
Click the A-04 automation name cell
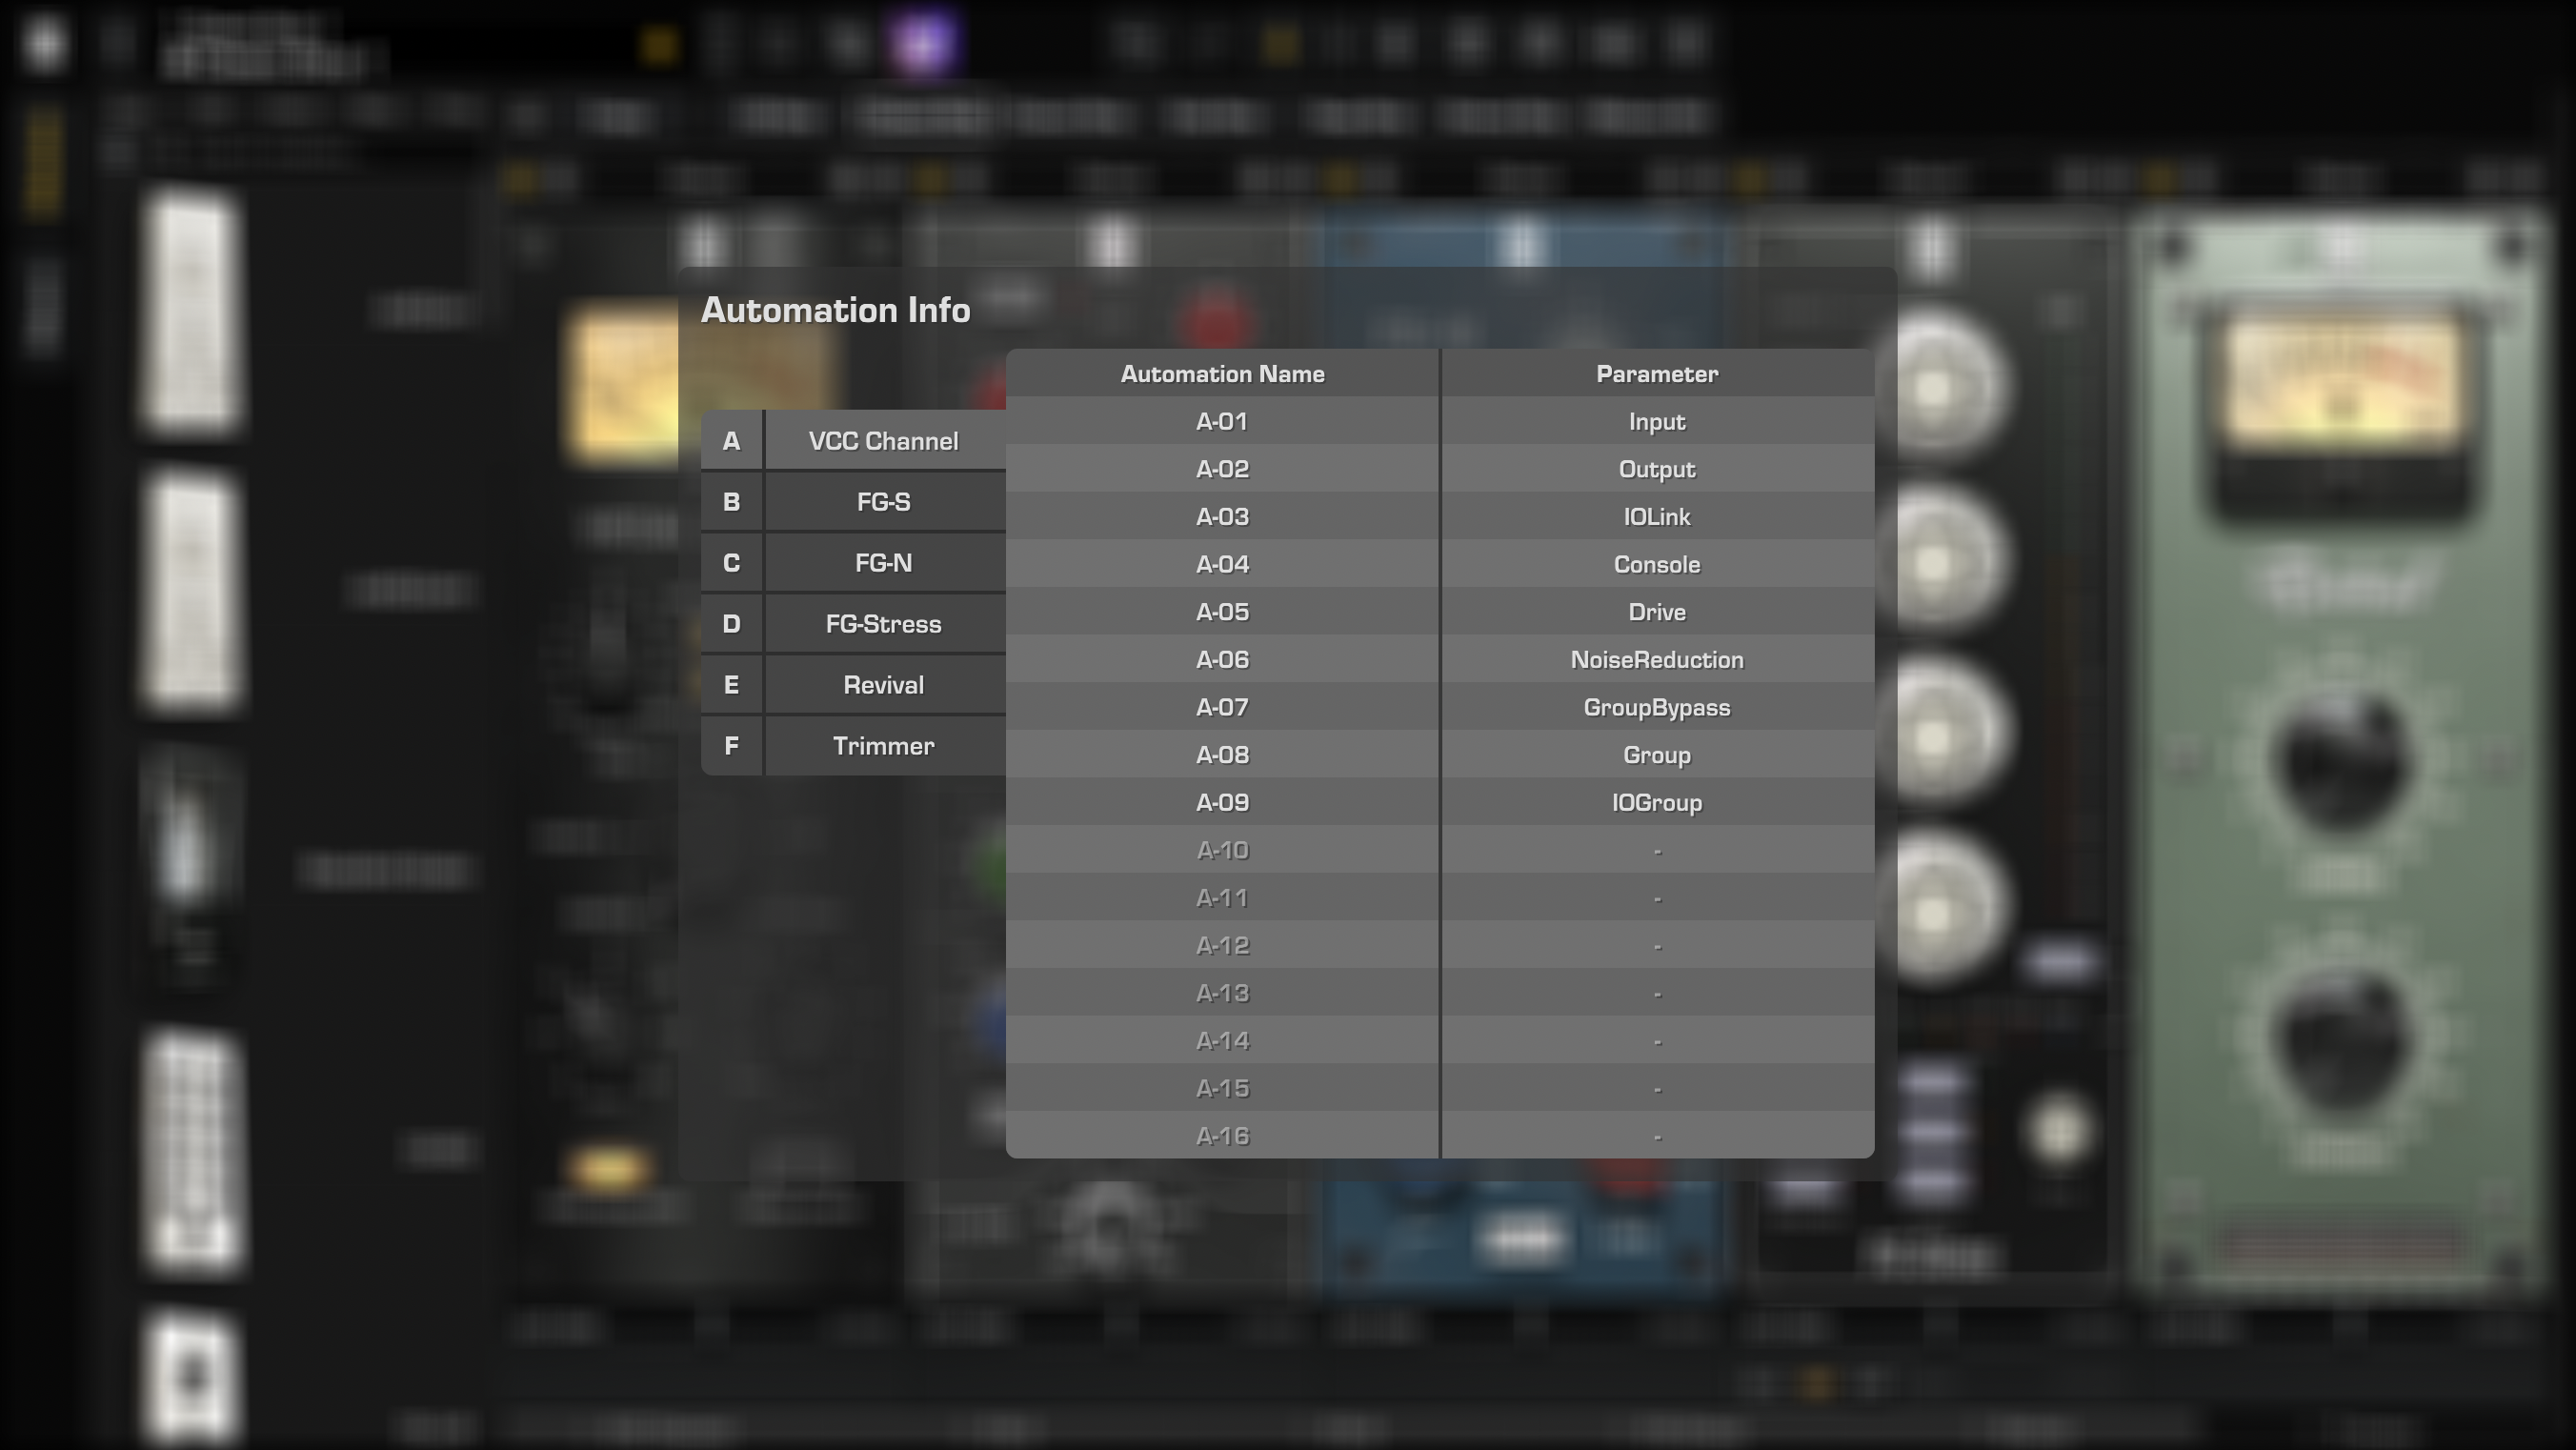tap(1222, 564)
